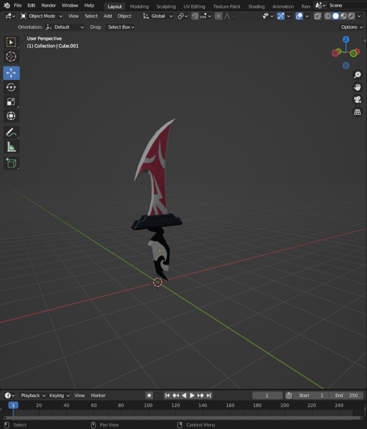Open the Keying popover
Viewport: 367px width, 429px height.
[x=59, y=395]
